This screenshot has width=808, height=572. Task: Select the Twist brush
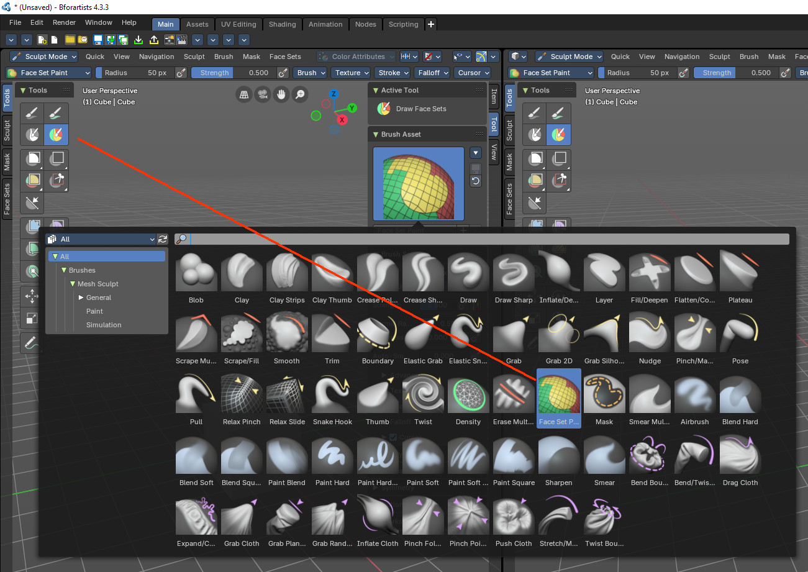pos(423,398)
